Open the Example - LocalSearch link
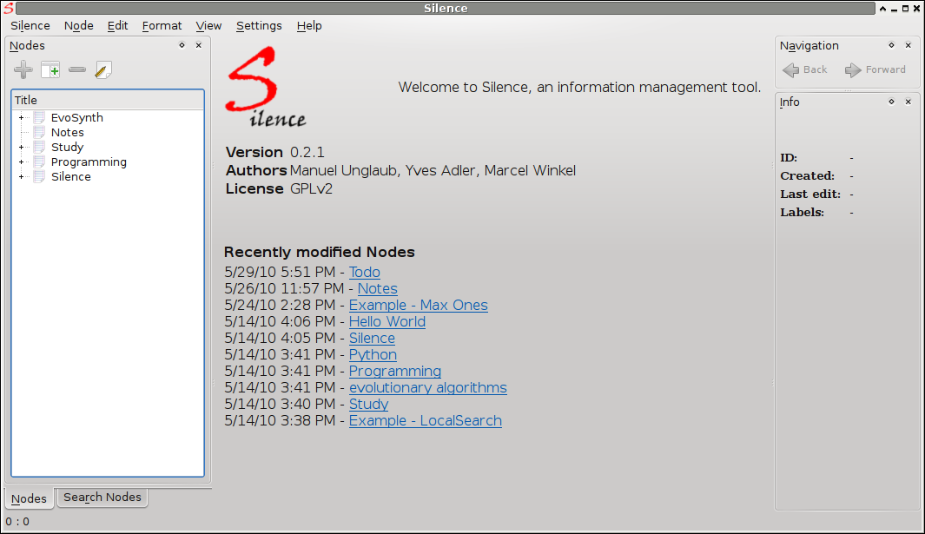925x534 pixels. (x=426, y=421)
